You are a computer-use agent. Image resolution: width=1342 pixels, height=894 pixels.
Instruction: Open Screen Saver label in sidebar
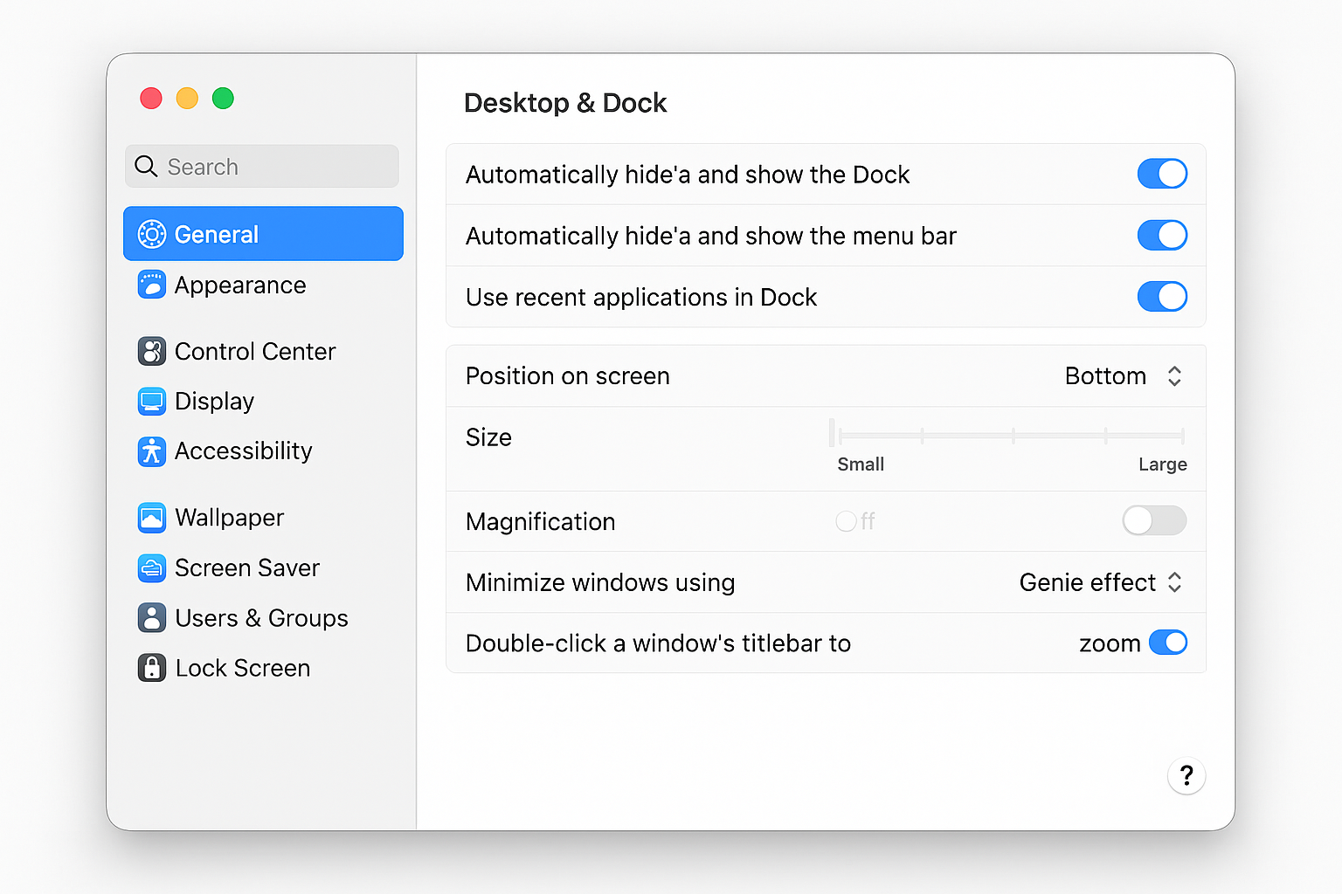(247, 568)
